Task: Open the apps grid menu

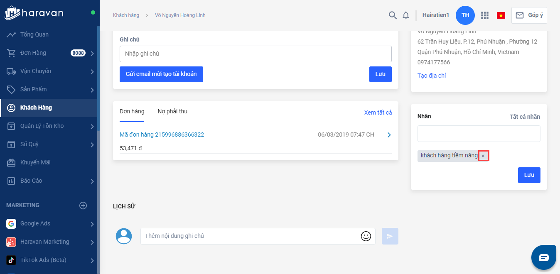Action: pos(484,15)
